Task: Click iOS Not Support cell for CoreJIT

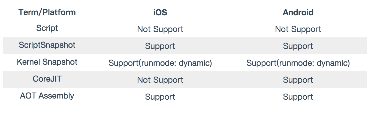Action: point(160,80)
